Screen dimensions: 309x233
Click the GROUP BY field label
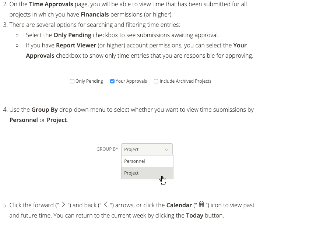pyautogui.click(x=107, y=149)
